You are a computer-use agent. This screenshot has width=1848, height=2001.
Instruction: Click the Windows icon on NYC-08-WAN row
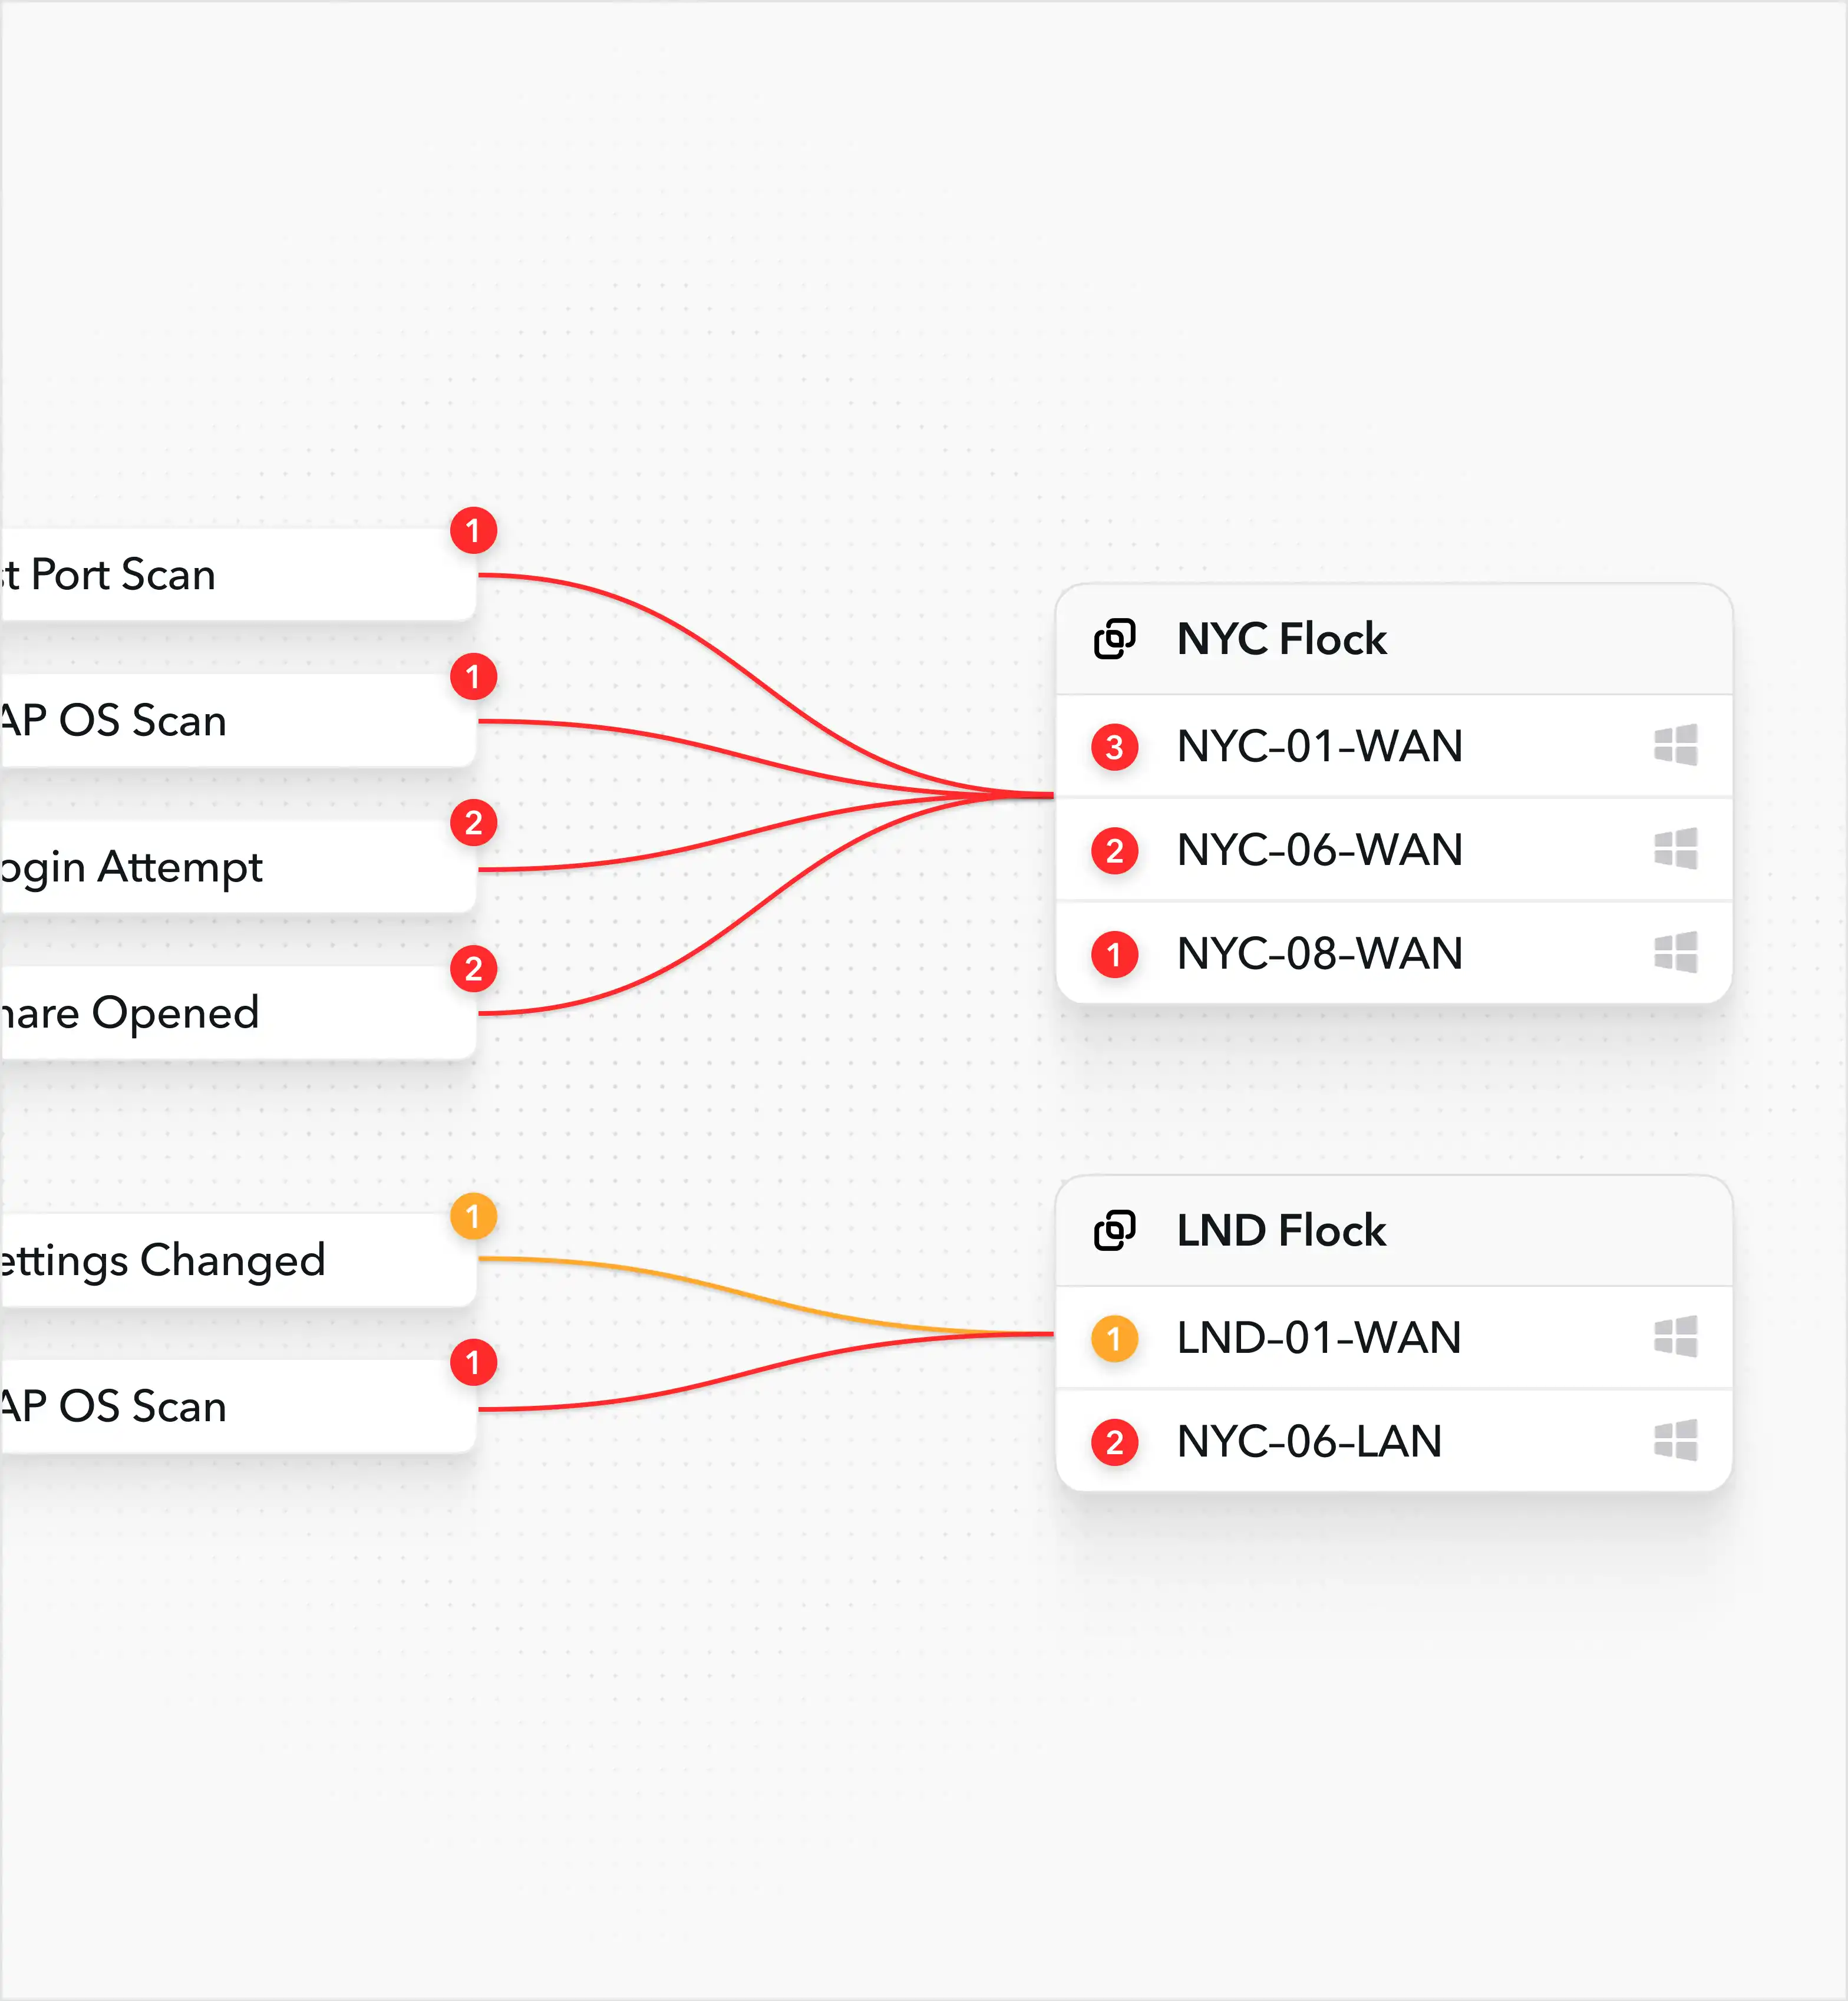click(1675, 953)
